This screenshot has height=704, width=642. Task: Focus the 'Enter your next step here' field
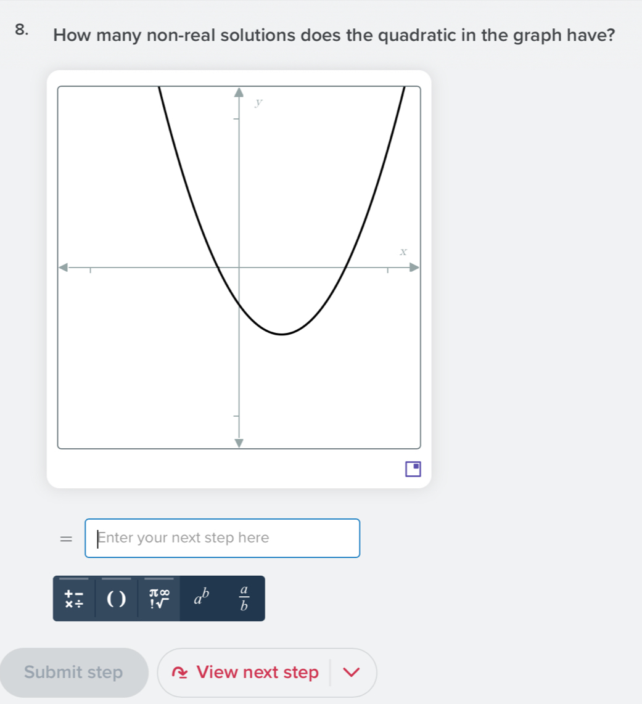tap(222, 538)
